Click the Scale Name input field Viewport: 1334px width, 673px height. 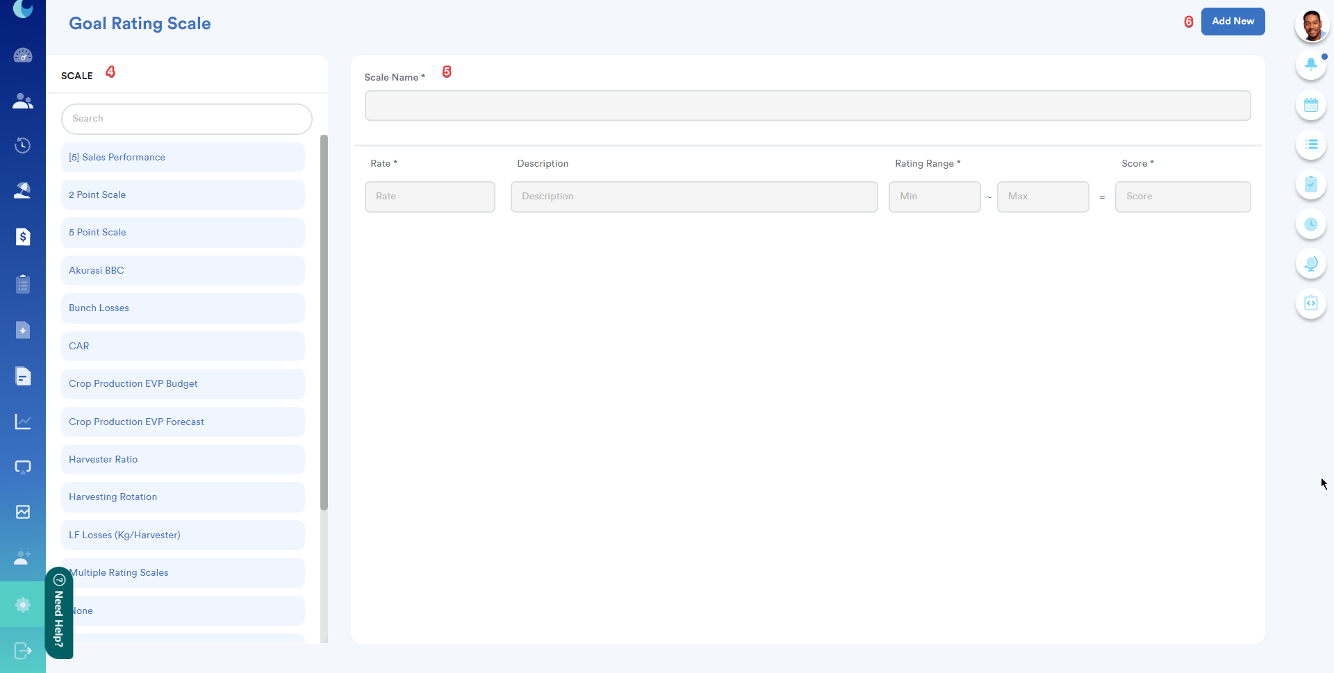pos(807,106)
